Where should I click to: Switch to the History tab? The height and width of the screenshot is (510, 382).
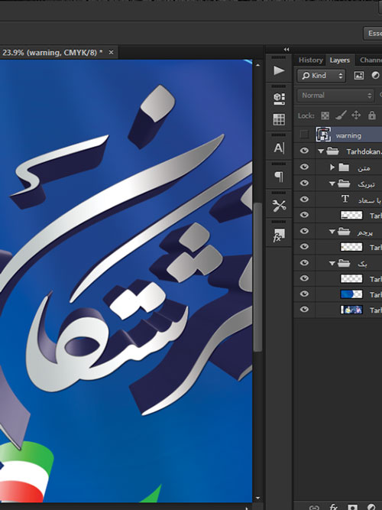(x=310, y=60)
